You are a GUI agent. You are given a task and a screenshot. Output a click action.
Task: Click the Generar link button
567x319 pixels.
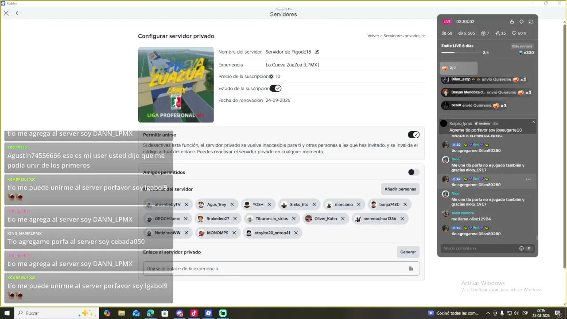(x=408, y=252)
